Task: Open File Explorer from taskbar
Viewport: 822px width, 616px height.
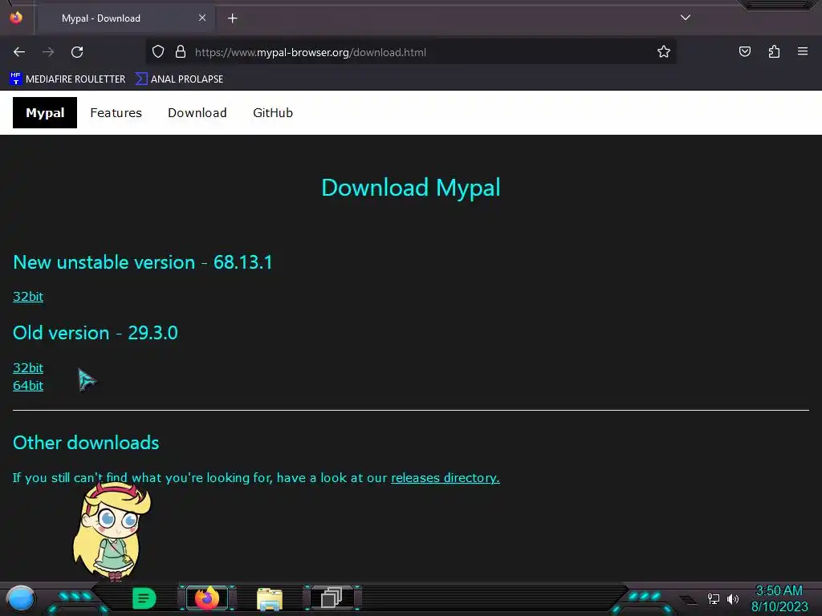Action: coord(270,598)
